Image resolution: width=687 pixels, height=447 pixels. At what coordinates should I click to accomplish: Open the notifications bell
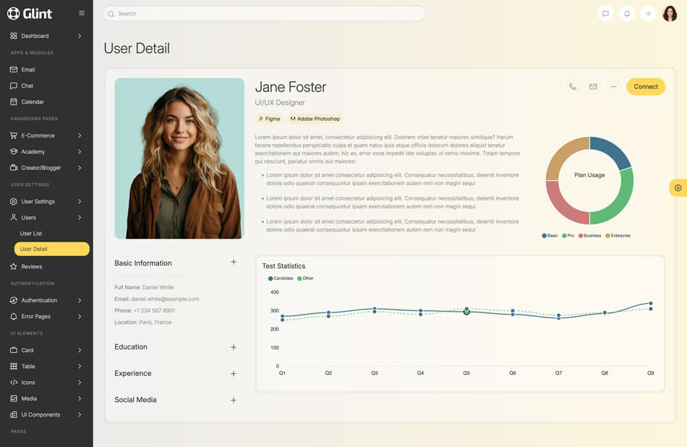pos(627,14)
